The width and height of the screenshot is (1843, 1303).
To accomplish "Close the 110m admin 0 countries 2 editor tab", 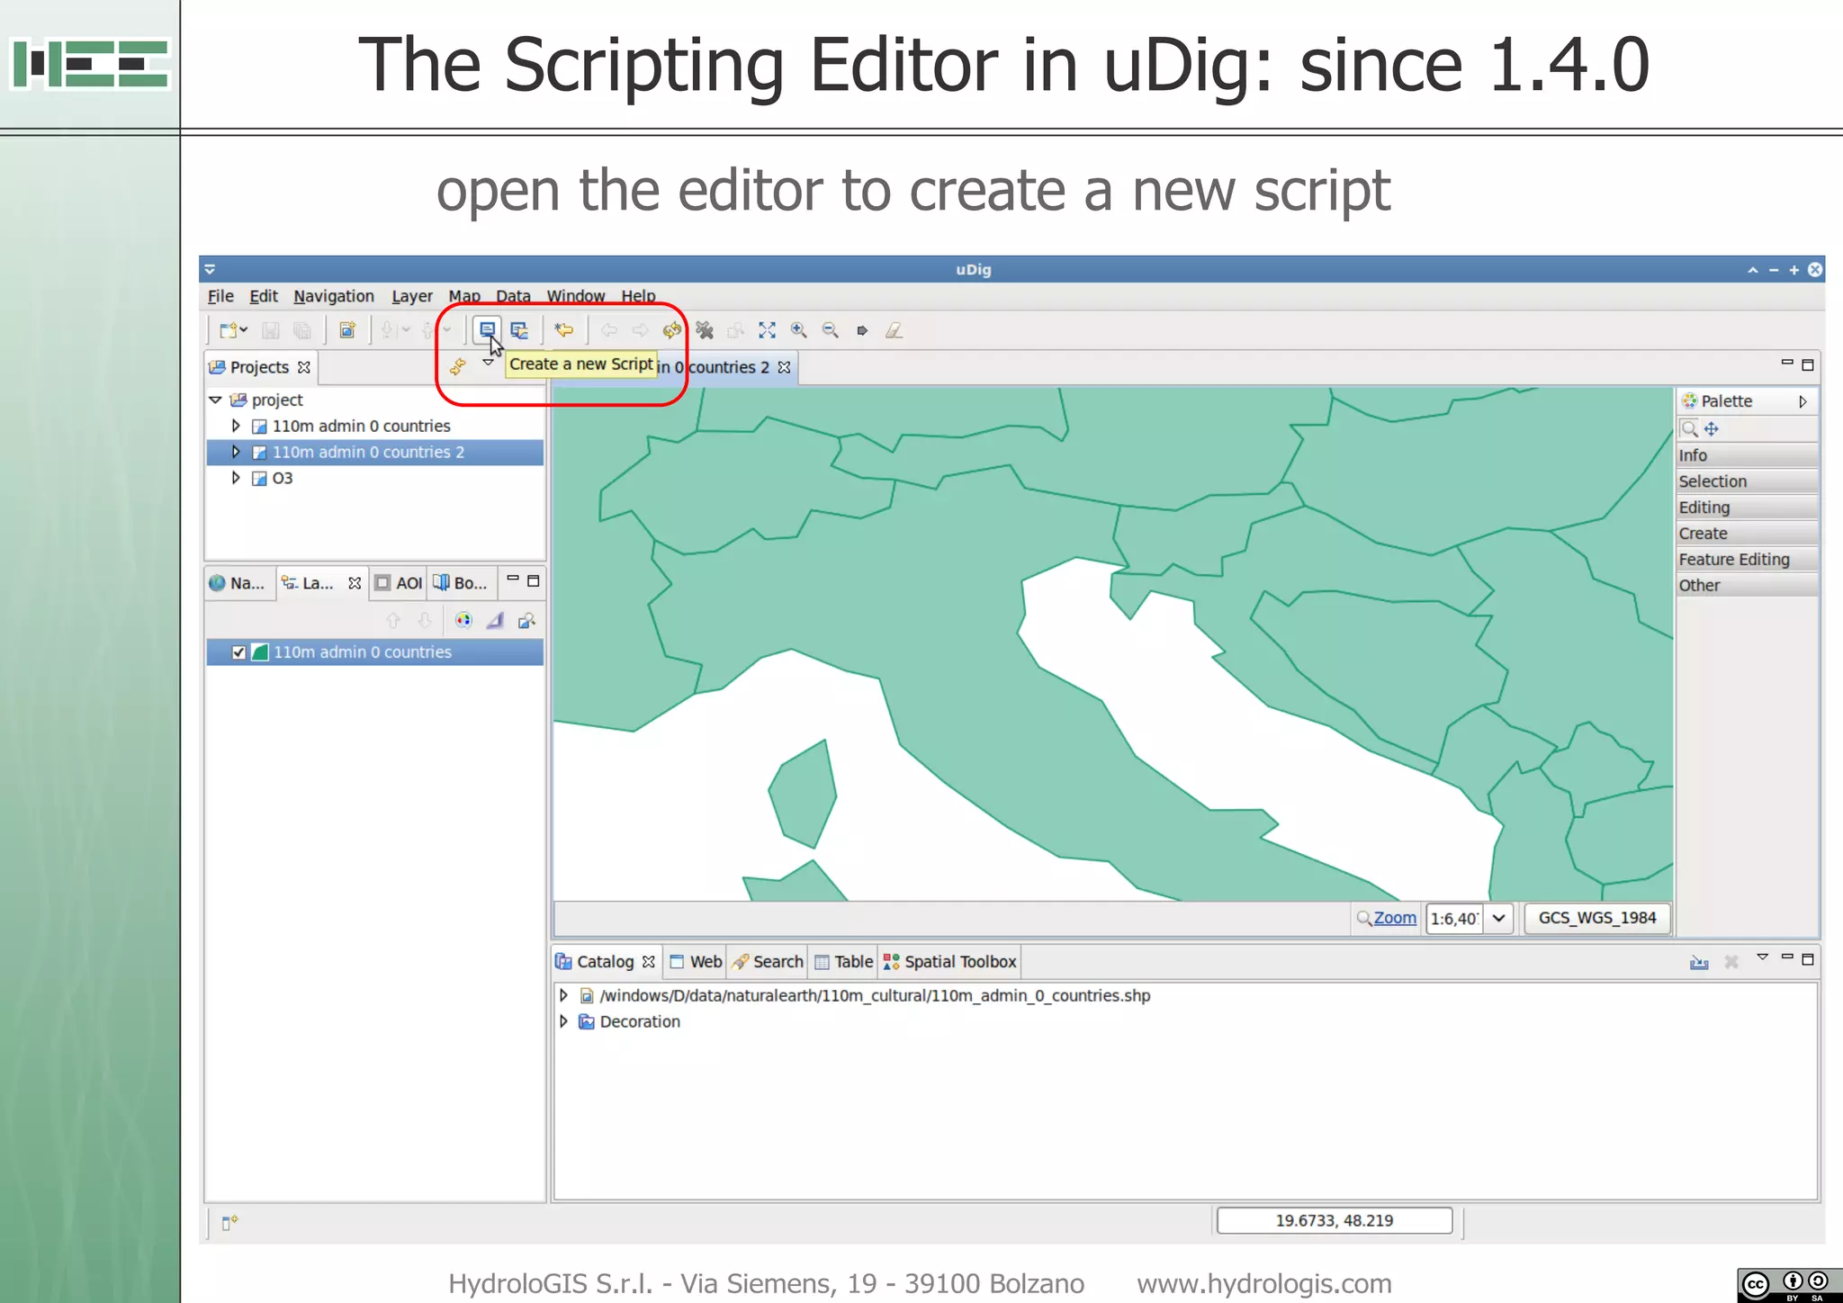I will coord(784,367).
